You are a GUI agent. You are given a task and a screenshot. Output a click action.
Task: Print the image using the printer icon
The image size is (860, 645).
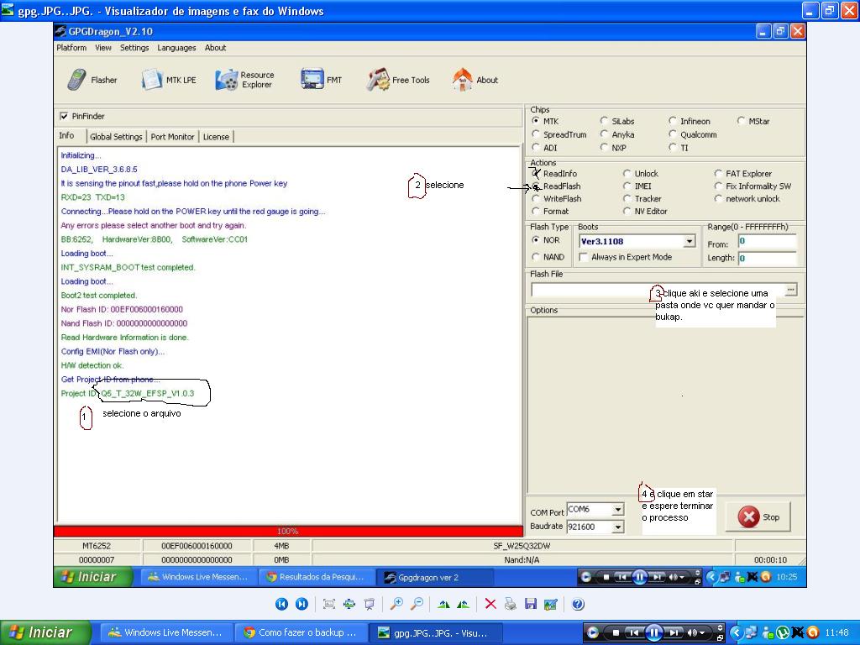[x=511, y=604]
